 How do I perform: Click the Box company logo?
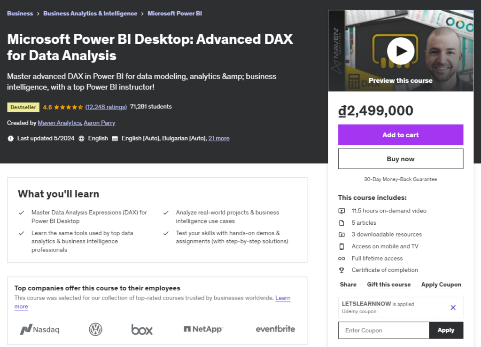[x=142, y=330]
